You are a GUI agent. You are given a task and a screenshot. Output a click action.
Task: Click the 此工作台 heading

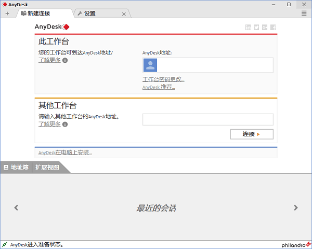(54, 41)
